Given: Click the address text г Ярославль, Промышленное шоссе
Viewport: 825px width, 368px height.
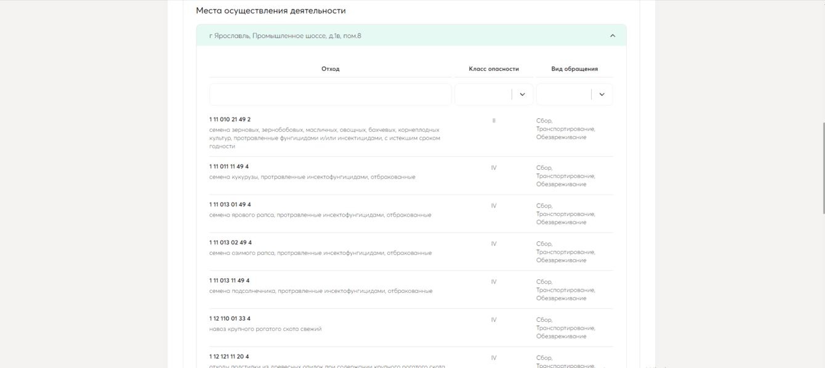Looking at the screenshot, I should [x=285, y=36].
